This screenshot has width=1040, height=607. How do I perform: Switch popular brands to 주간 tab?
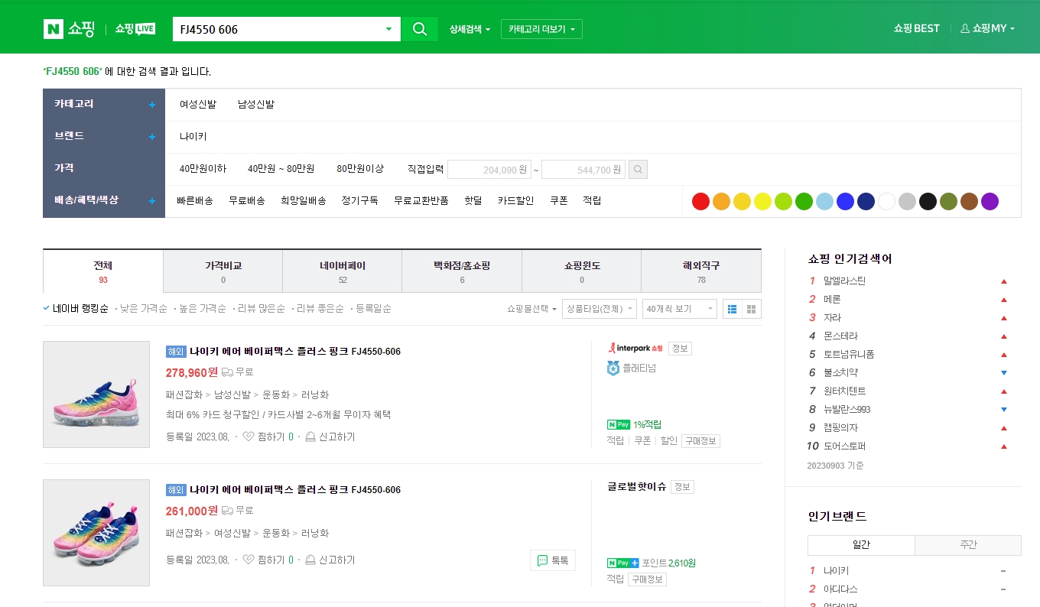pos(968,545)
